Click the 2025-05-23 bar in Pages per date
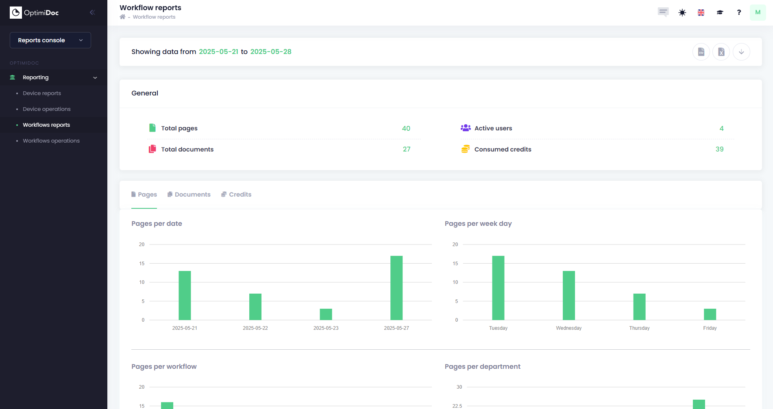Image resolution: width=773 pixels, height=409 pixels. [x=326, y=314]
